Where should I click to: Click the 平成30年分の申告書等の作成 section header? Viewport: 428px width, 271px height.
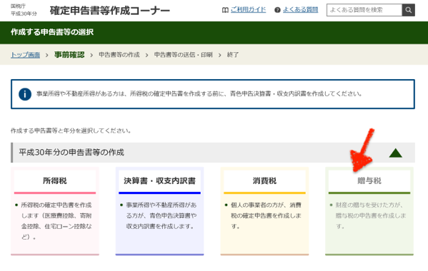(x=213, y=153)
